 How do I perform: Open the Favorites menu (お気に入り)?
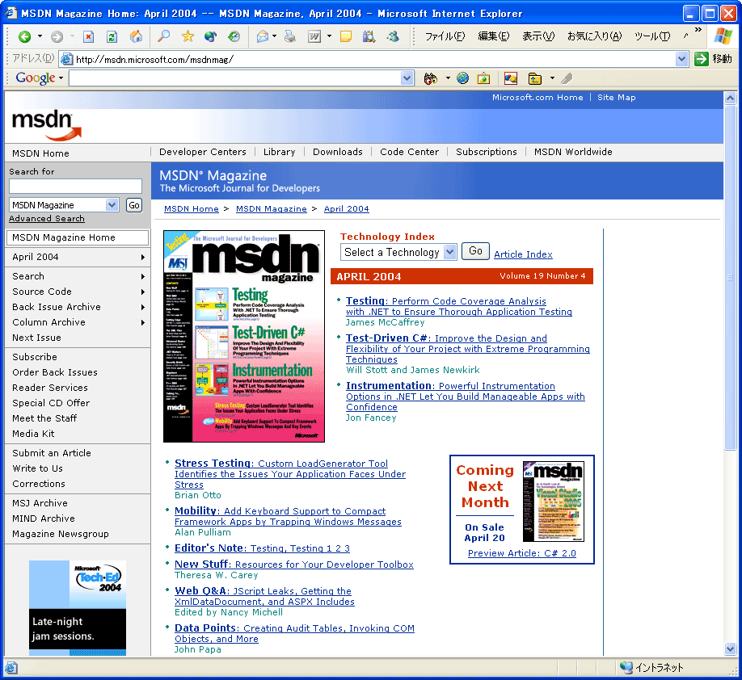tap(594, 36)
